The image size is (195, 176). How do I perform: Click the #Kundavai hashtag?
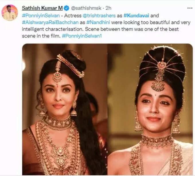pyautogui.click(x=136, y=16)
